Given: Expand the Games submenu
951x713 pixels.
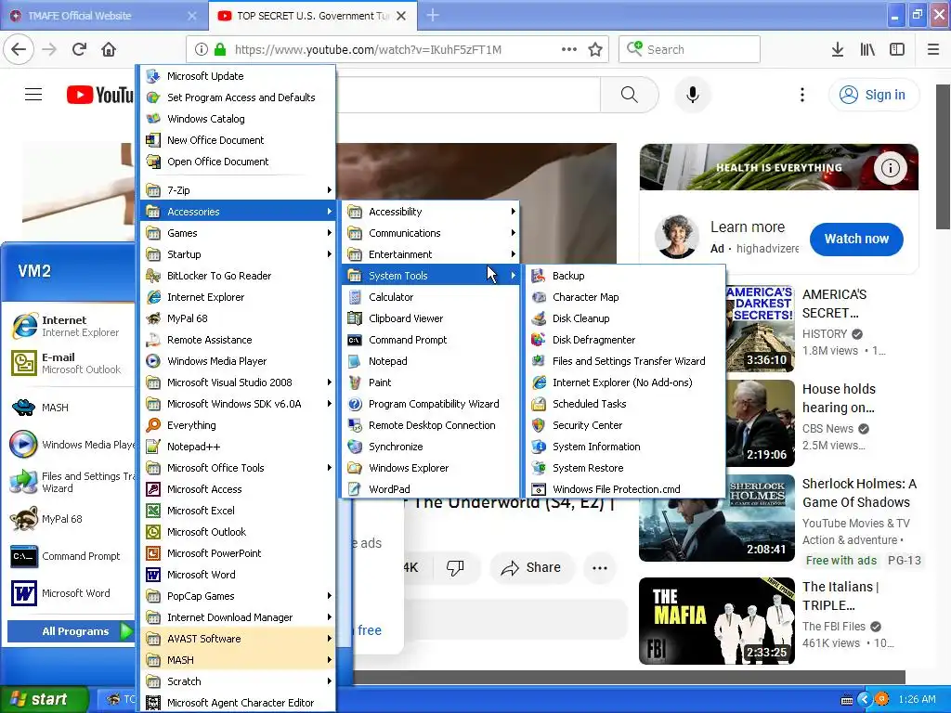Looking at the screenshot, I should pyautogui.click(x=238, y=233).
